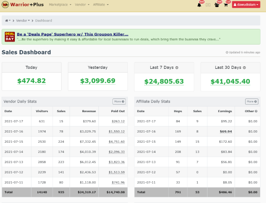Open the users group icon
The image size is (266, 203).
(x=217, y=5)
